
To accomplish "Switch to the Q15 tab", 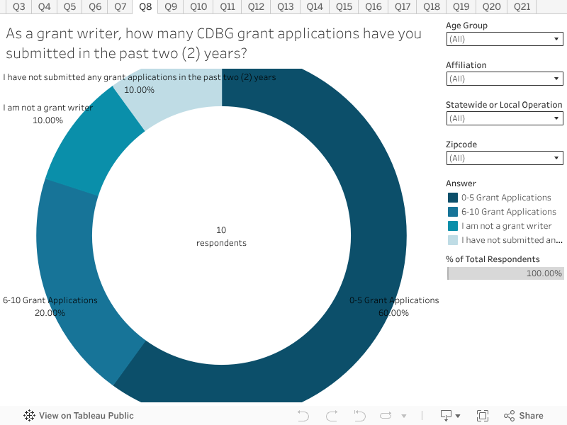I will pos(344,6).
